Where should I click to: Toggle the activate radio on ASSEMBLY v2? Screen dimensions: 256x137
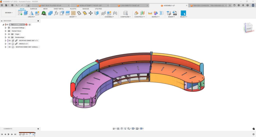tap(29, 25)
